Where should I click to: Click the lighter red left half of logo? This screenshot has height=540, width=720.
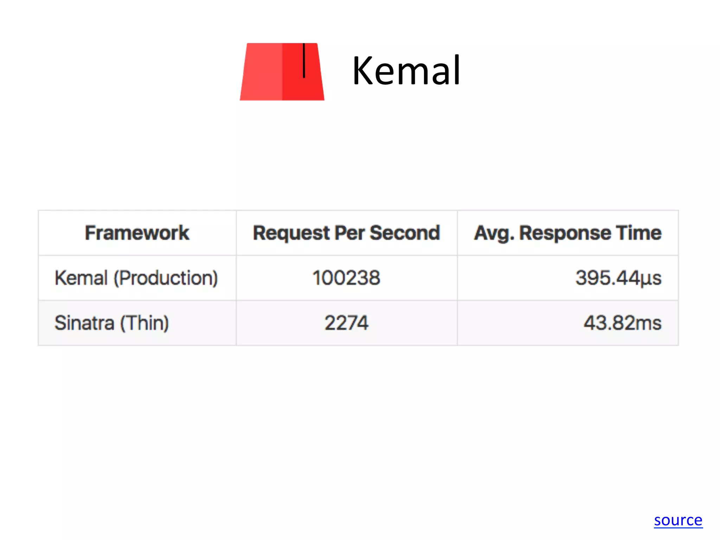point(262,72)
